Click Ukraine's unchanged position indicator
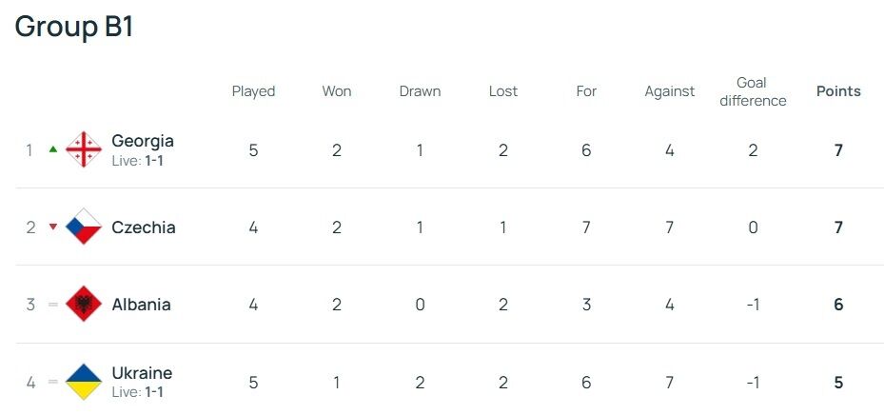Viewport: 884px width, 415px height. pyautogui.click(x=53, y=383)
